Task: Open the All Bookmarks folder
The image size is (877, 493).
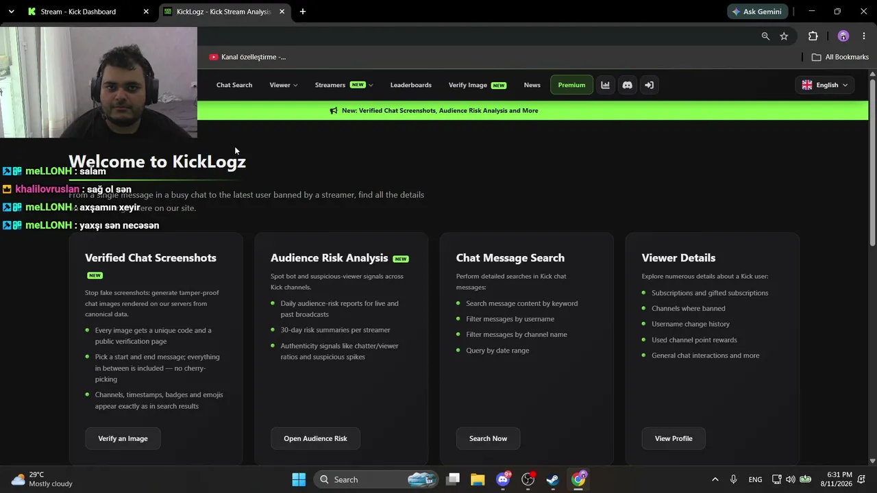Action: click(840, 57)
